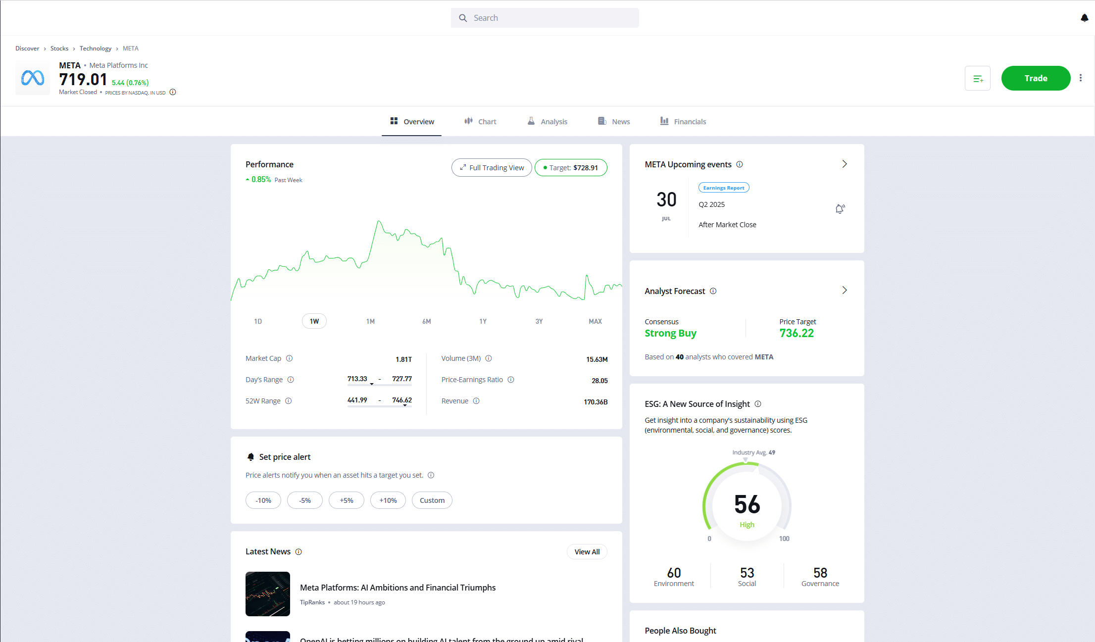Open Meta Platforms AI Ambitions news thumbnail
Viewport: 1095px width, 642px height.
(x=268, y=594)
